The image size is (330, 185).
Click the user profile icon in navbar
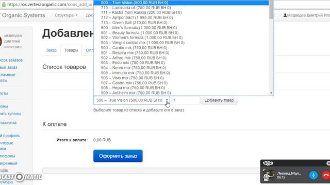(x=285, y=15)
